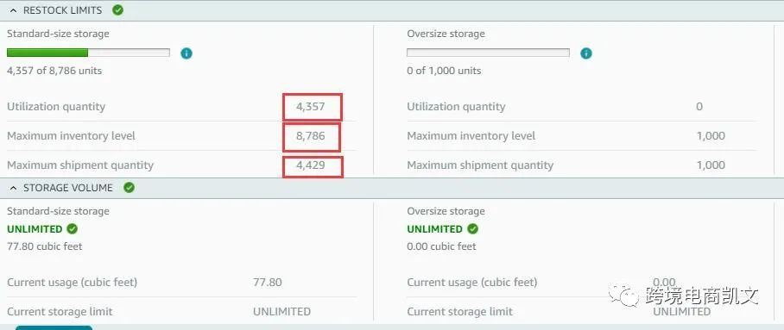Click the Standard-size storage green progress bar
The image size is (784, 330).
(88, 53)
